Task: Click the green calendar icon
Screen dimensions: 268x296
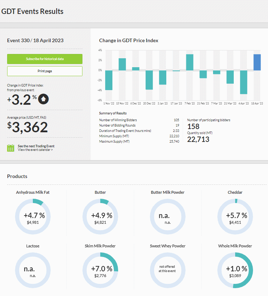Action: point(11,148)
